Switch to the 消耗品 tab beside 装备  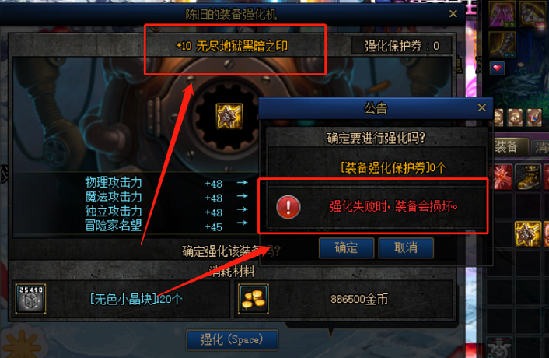coord(540,147)
